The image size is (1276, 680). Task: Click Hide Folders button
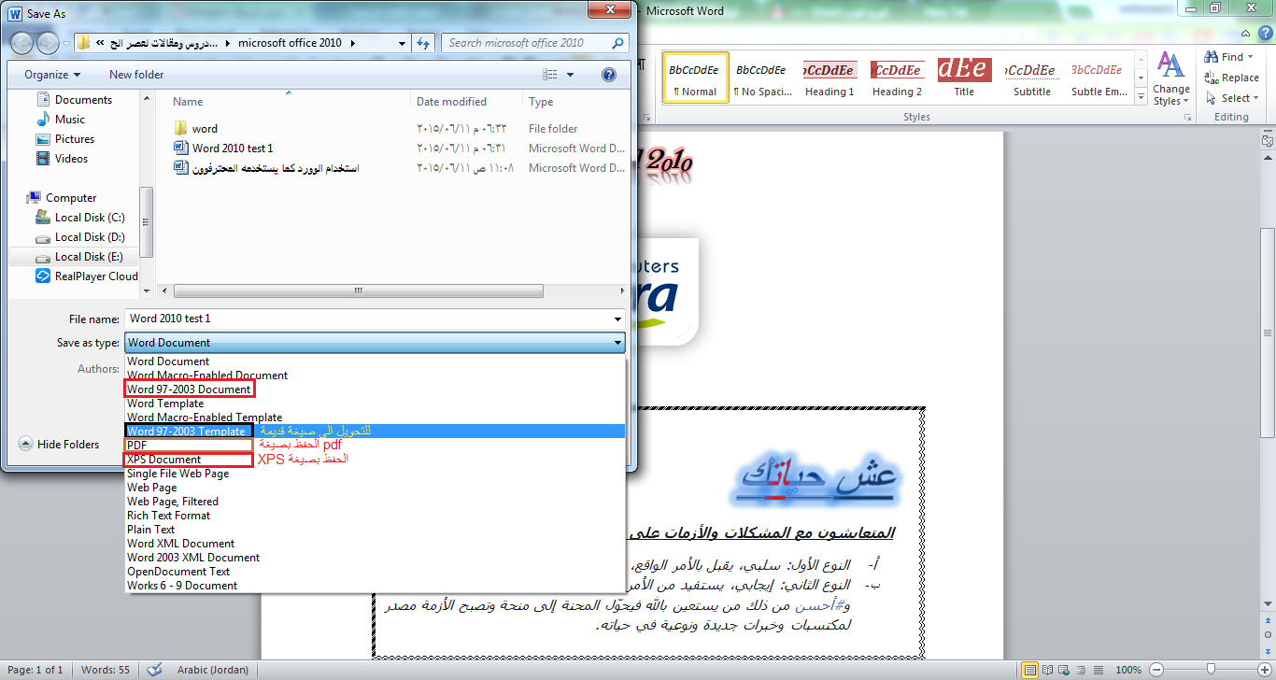click(59, 445)
